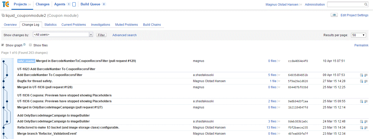This screenshot has width=373, height=139.
Task: Click the Projects top navigation item
Action: pyautogui.click(x=20, y=4)
